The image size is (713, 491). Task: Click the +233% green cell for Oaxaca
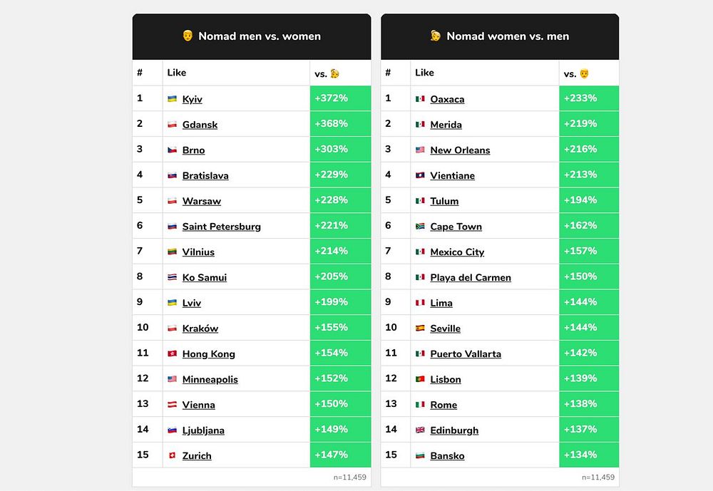[589, 98]
